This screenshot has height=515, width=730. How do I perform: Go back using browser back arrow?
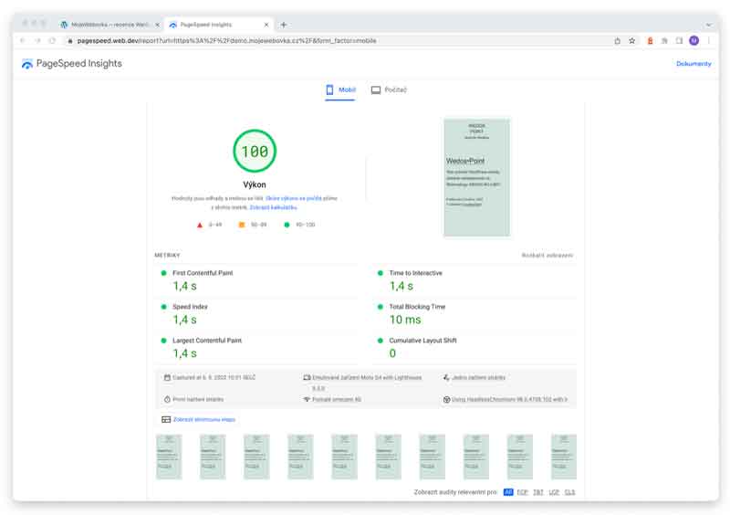point(25,40)
